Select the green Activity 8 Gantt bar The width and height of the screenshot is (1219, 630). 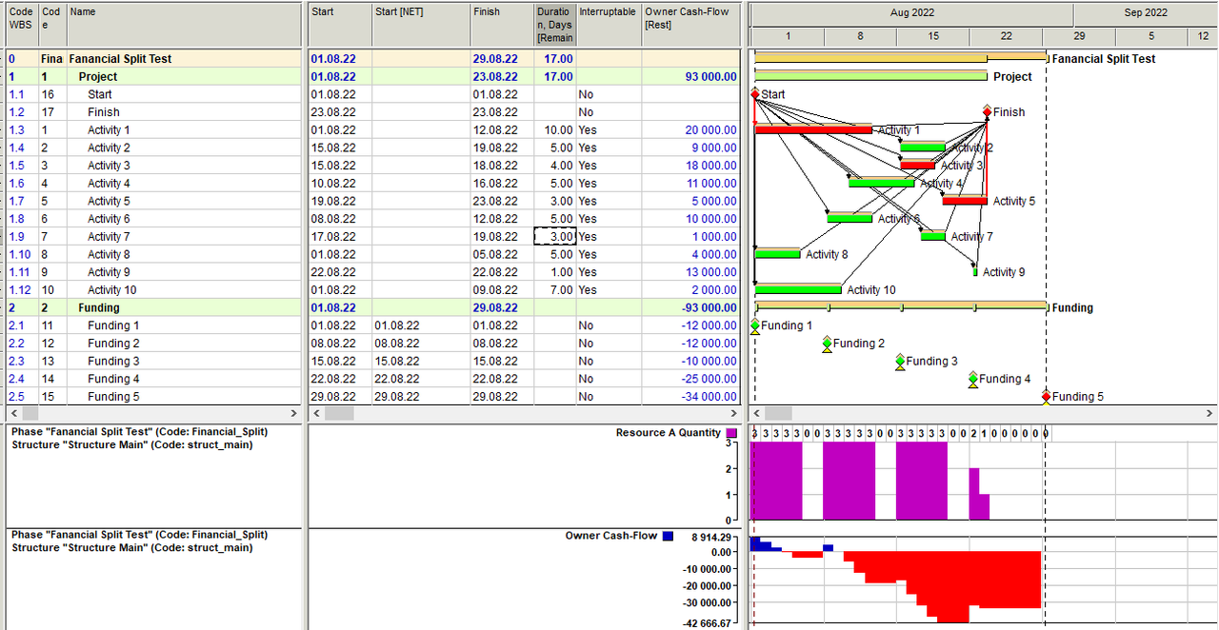click(x=777, y=254)
